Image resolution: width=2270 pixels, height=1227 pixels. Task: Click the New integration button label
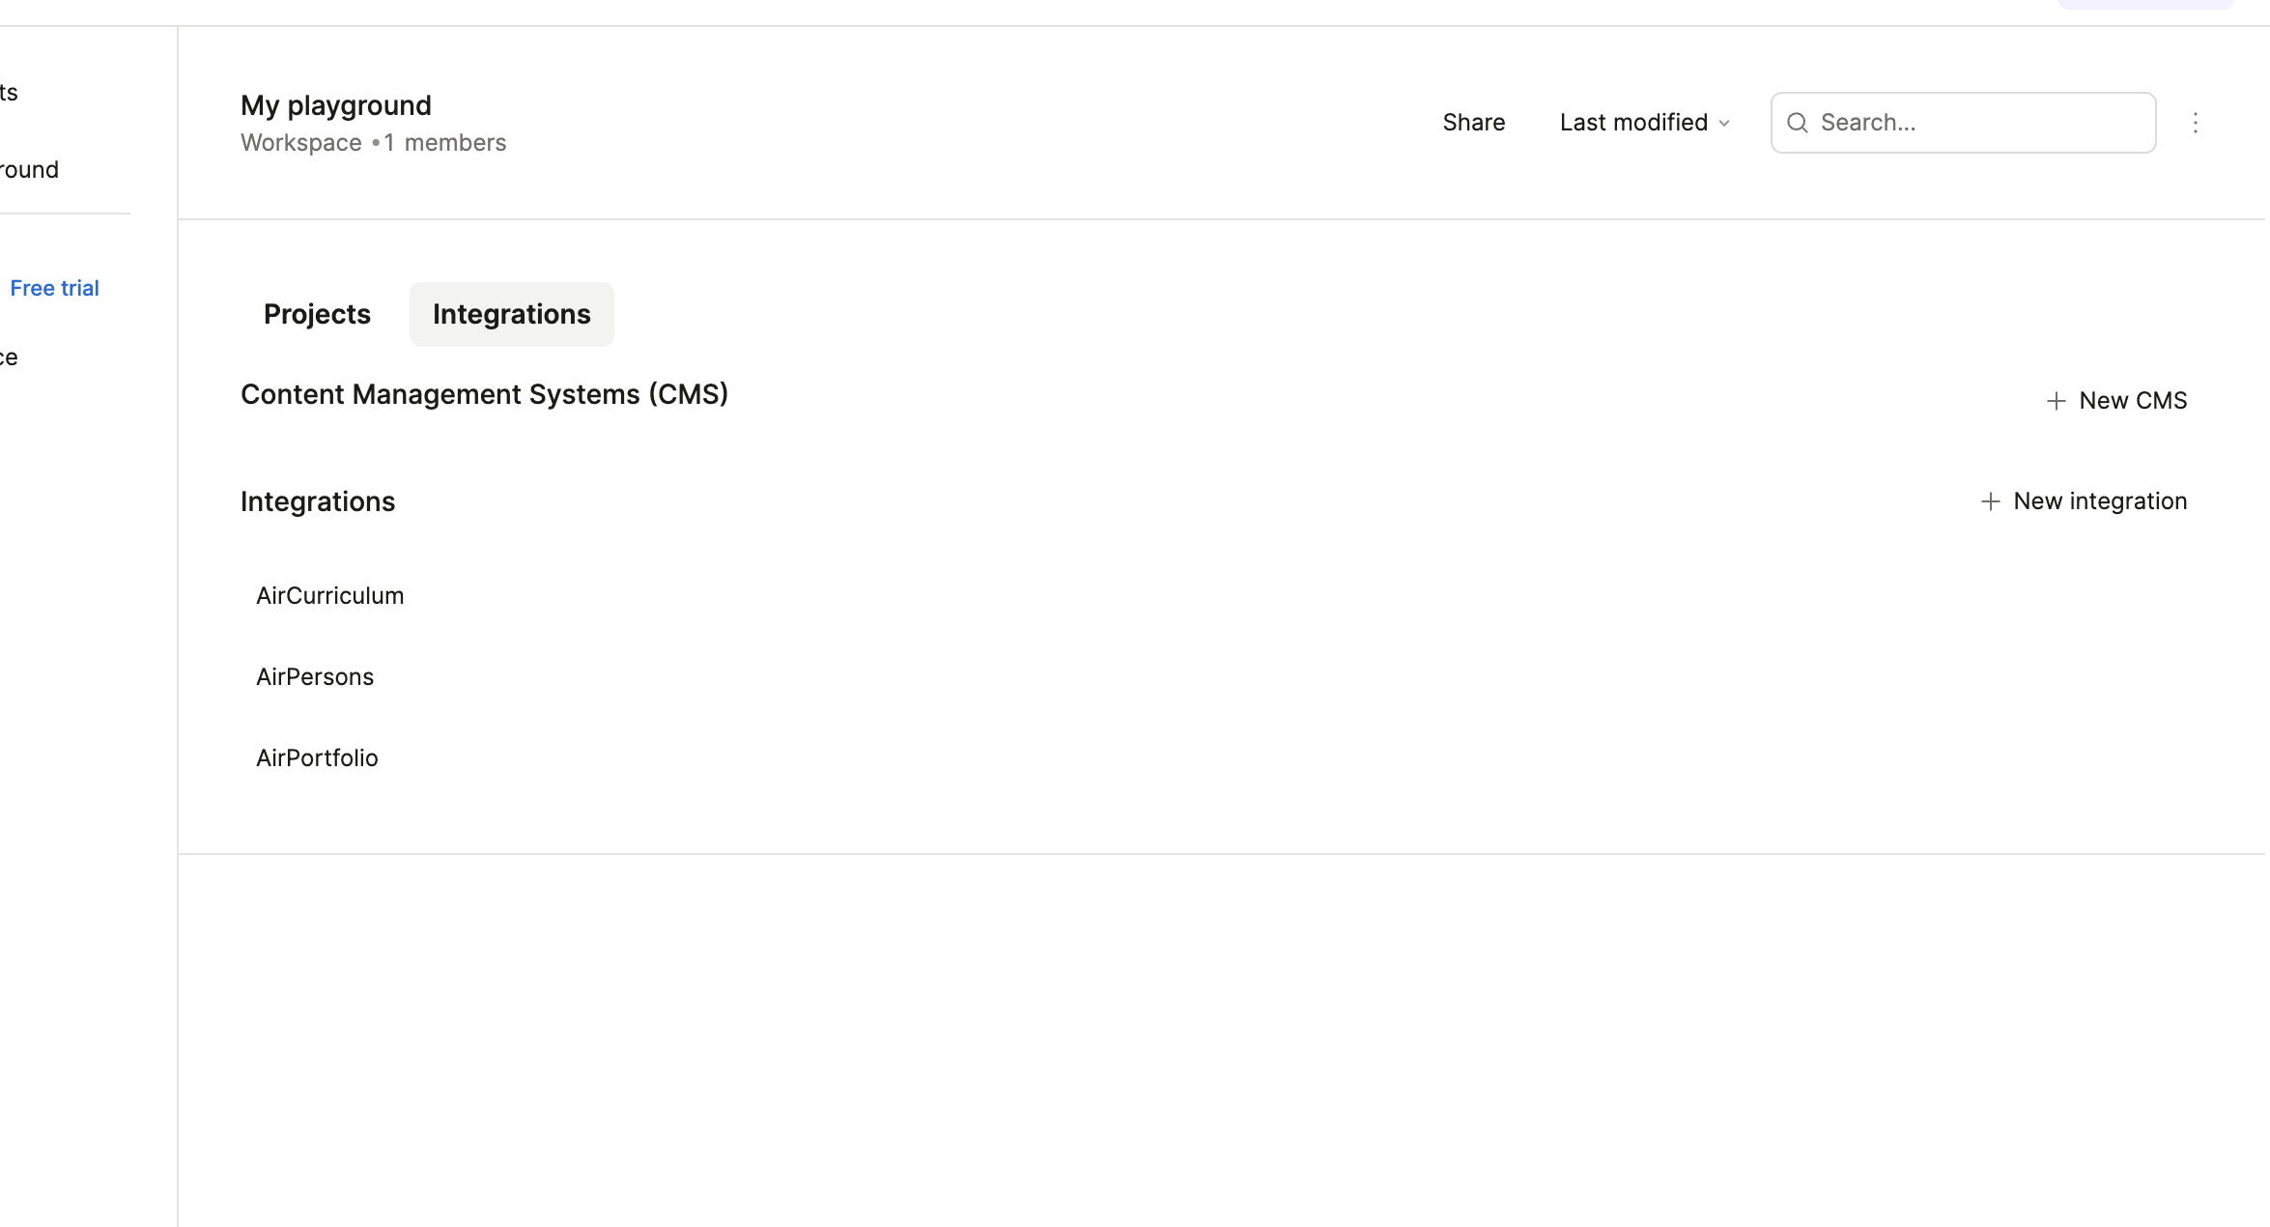click(2099, 501)
